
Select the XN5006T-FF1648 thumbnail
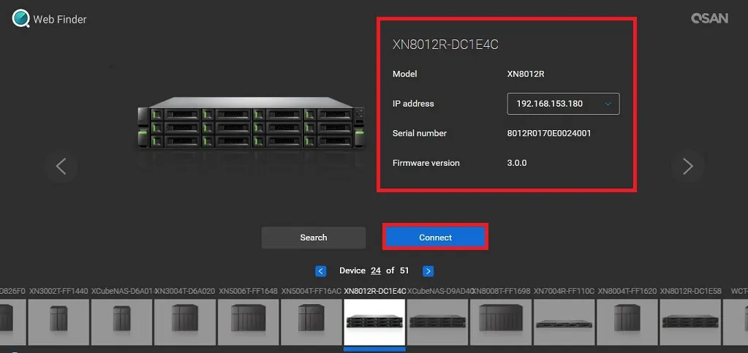click(x=248, y=322)
